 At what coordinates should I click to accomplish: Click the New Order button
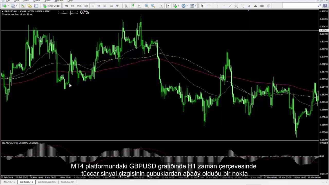pyautogui.click(x=52, y=6)
